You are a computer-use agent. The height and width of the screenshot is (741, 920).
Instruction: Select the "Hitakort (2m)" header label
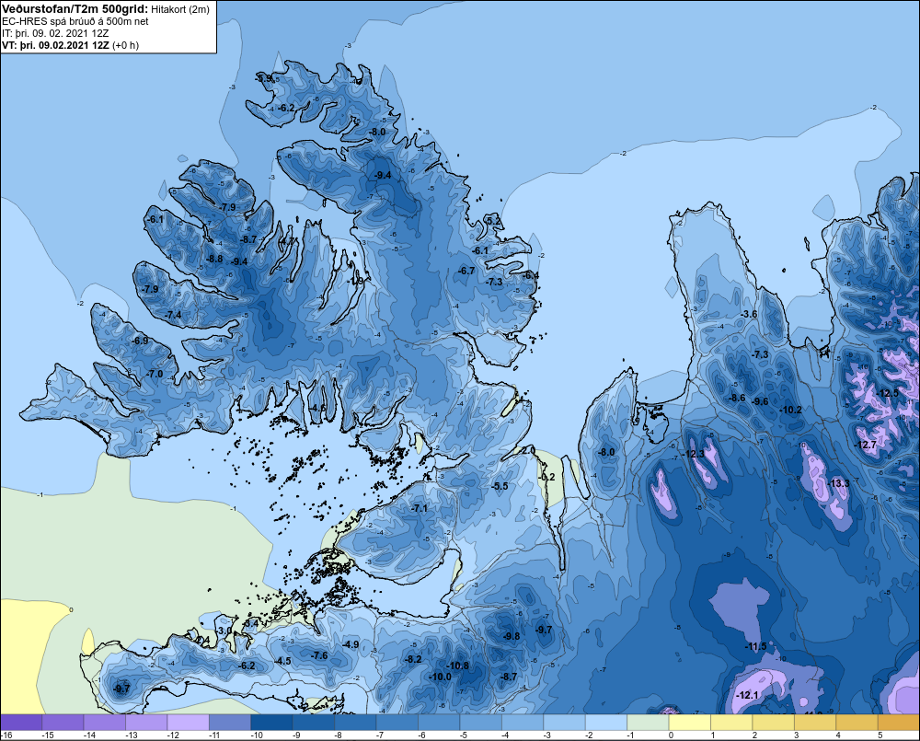179,9
